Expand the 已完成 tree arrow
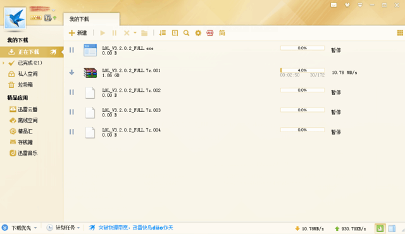Screen dimensions: 405x234 click(x=3, y=63)
